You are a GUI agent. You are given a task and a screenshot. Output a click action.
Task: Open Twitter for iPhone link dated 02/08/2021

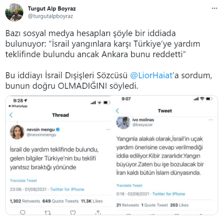point(169,194)
